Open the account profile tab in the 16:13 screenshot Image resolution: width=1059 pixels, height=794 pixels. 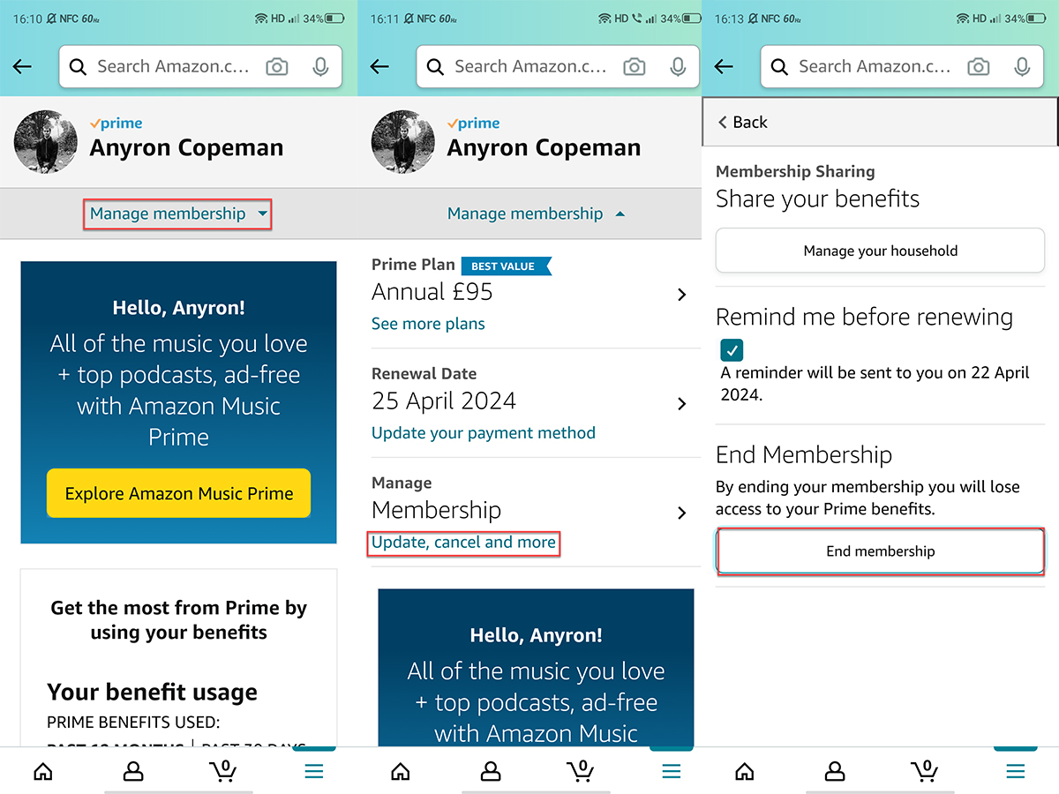coord(835,771)
